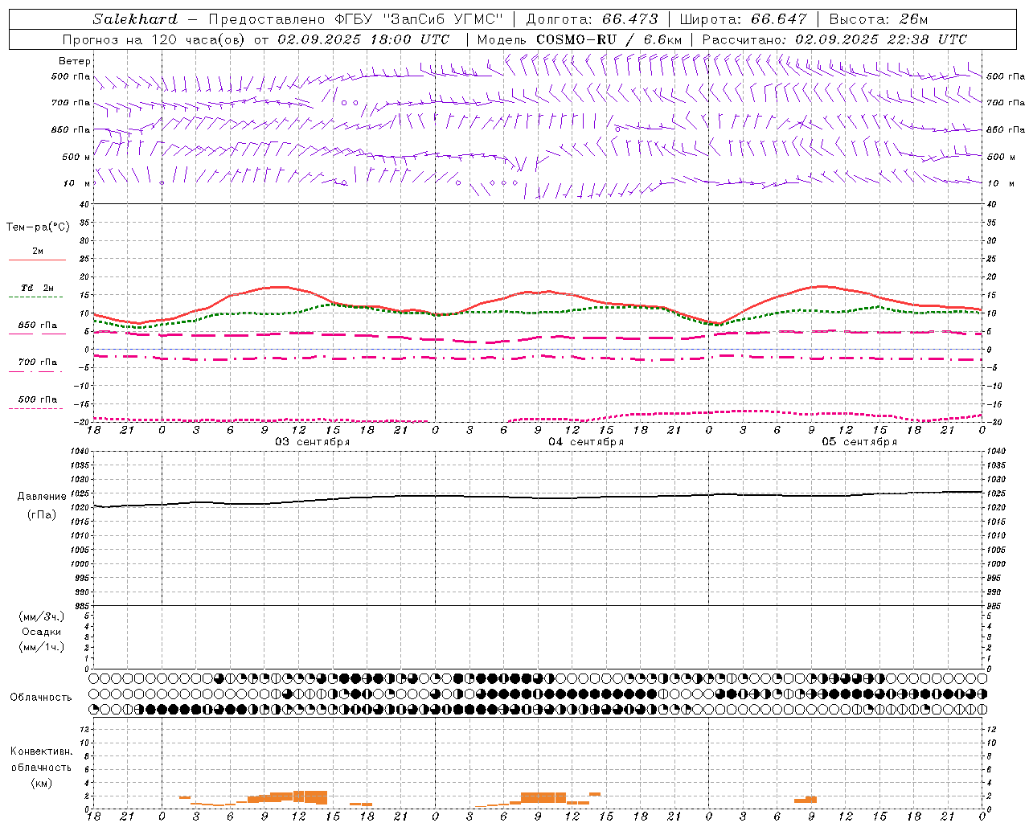Select the Долгота: 66.473 value
Image resolution: width=1029 pixels, height=823 pixels.
pyautogui.click(x=592, y=19)
